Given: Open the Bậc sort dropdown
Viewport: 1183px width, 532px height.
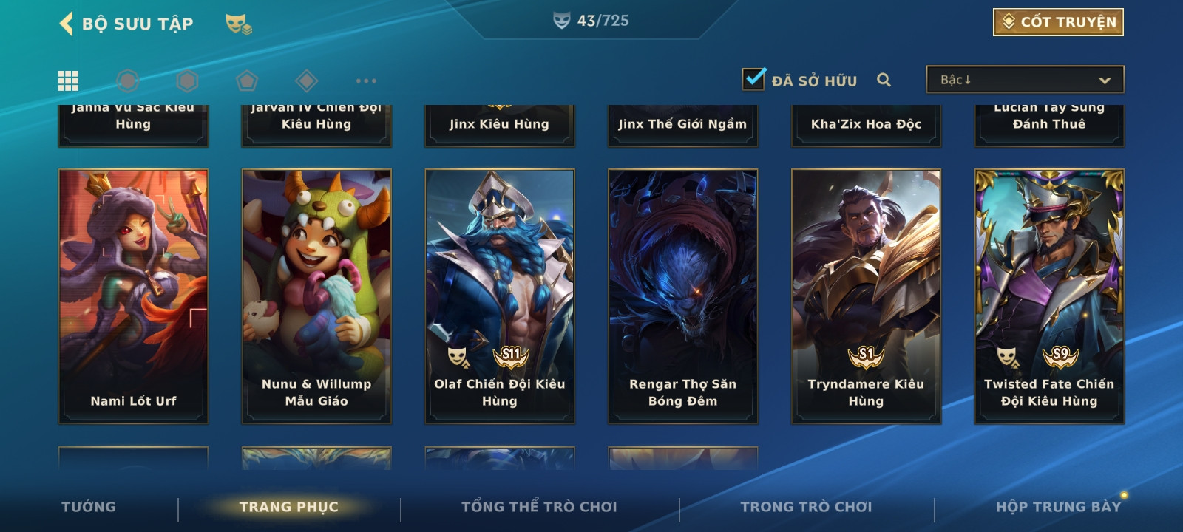Looking at the screenshot, I should pyautogui.click(x=1025, y=80).
